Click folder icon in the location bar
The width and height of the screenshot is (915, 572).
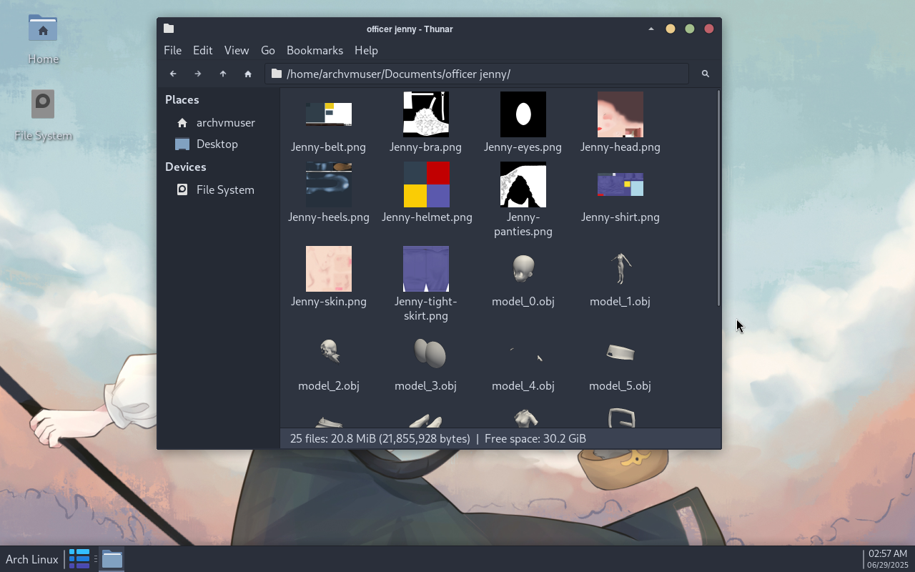pos(277,74)
